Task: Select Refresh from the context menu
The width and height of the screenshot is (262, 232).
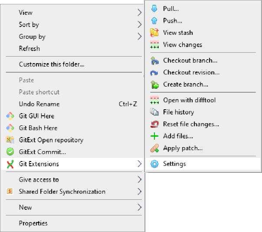Action: tap(29, 49)
